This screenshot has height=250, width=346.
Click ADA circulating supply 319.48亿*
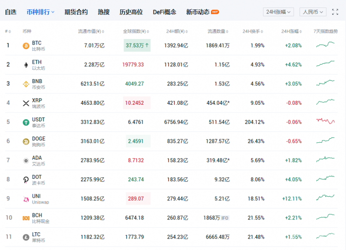coord(218,161)
